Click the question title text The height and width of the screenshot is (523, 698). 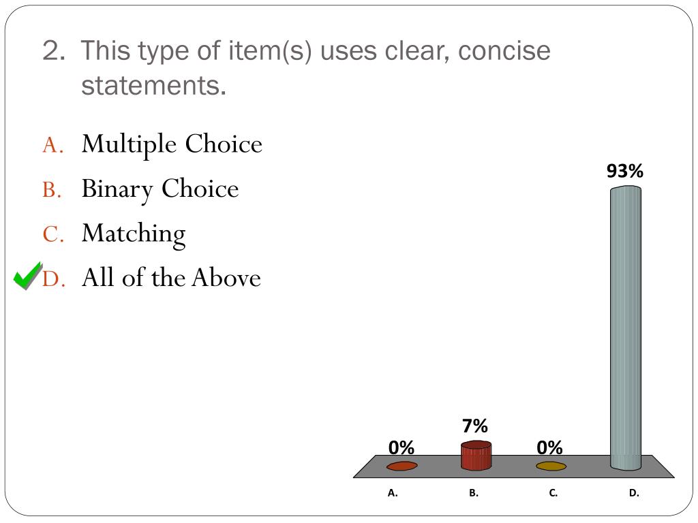297,67
